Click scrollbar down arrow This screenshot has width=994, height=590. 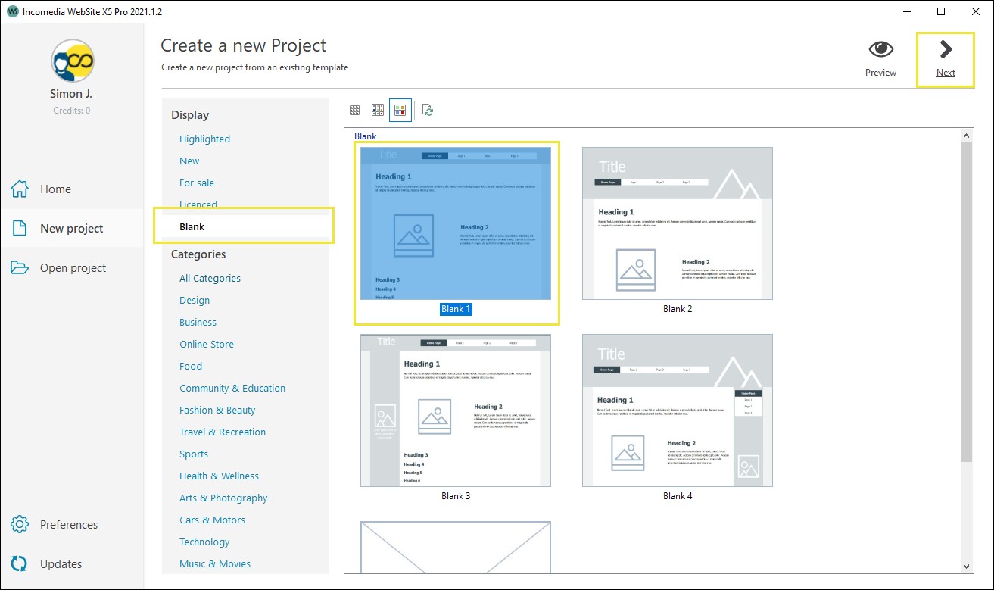[966, 567]
